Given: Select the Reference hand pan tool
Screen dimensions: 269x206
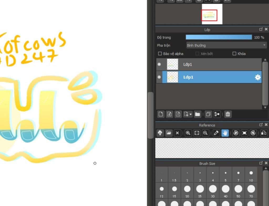Looking at the screenshot, I should click(x=225, y=133).
